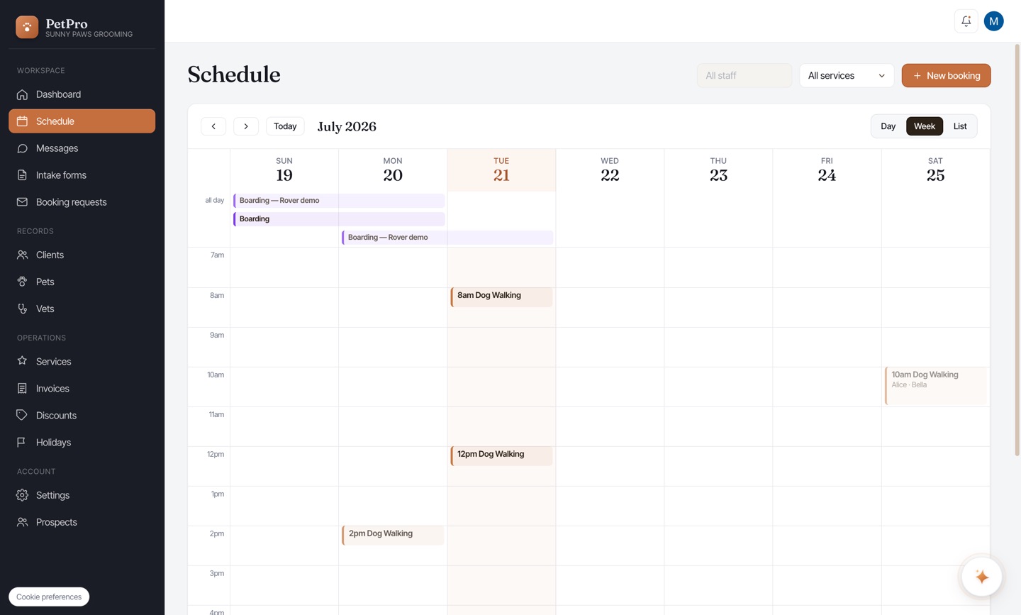Open the 2pm Dog Walking event on Monday

click(x=393, y=536)
